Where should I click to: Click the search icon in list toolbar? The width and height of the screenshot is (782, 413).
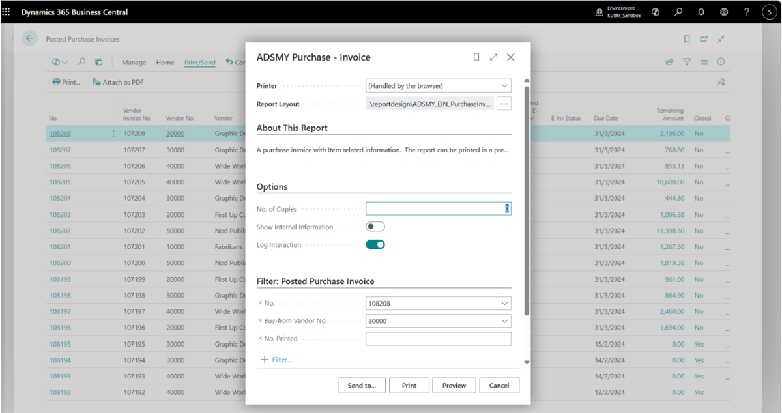(x=81, y=62)
